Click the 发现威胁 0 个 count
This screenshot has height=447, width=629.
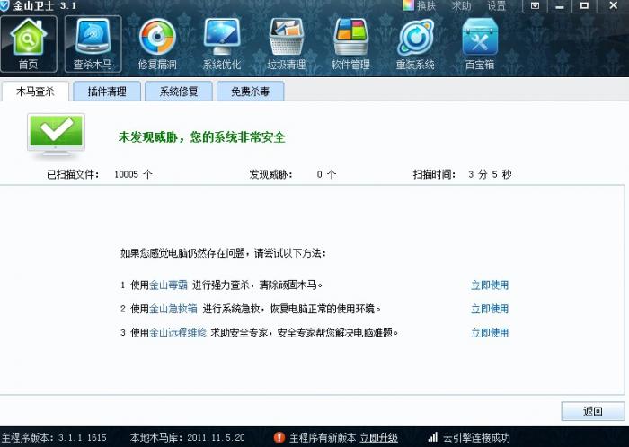click(326, 174)
